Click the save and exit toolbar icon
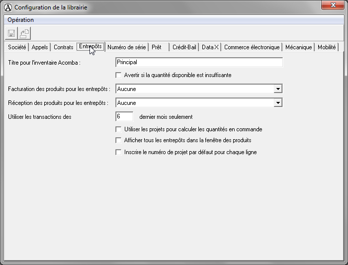 click(24, 34)
